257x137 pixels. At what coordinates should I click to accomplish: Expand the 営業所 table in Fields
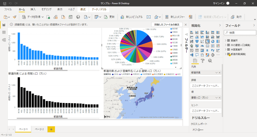pyautogui.click(x=226, y=40)
